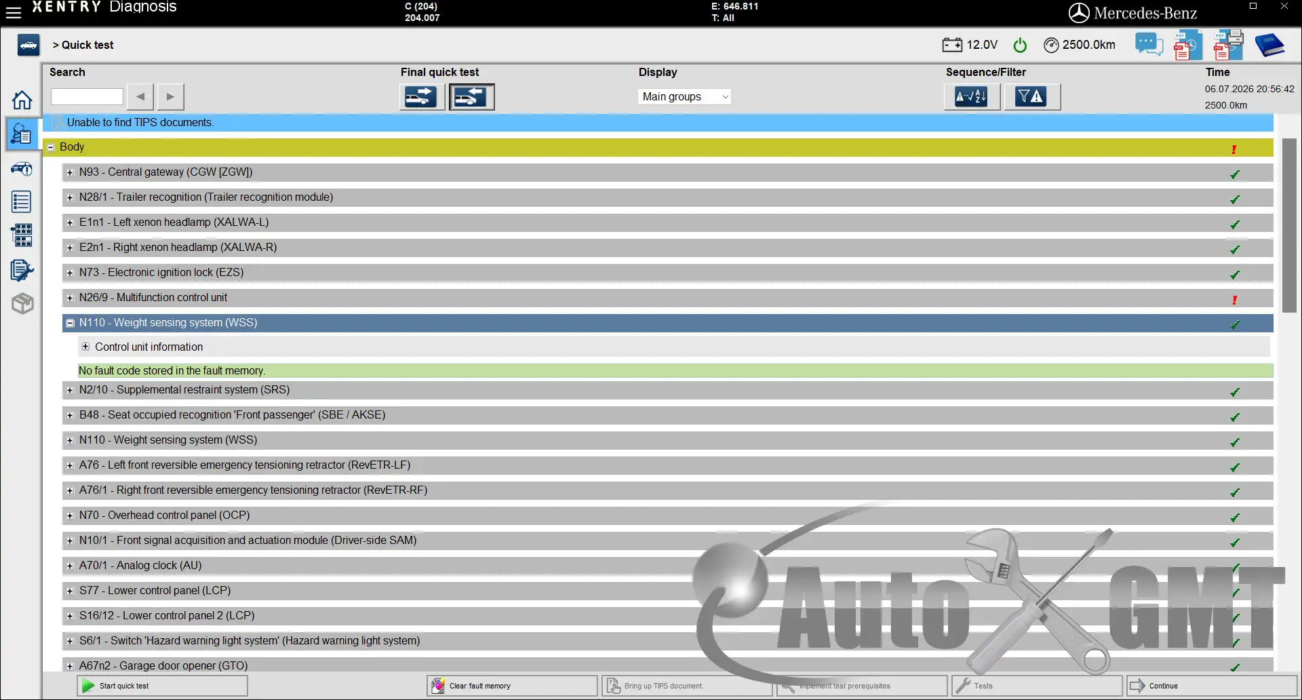
Task: Click red fault mark on Body row
Action: [1234, 149]
